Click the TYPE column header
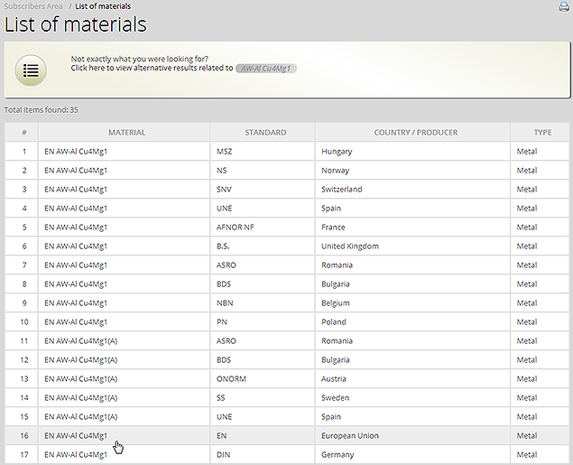This screenshot has height=465, width=573. tap(540, 133)
